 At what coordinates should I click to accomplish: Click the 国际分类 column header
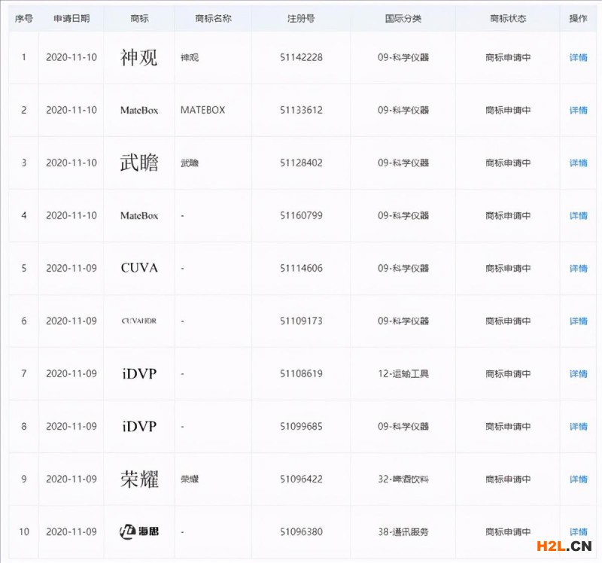(403, 18)
